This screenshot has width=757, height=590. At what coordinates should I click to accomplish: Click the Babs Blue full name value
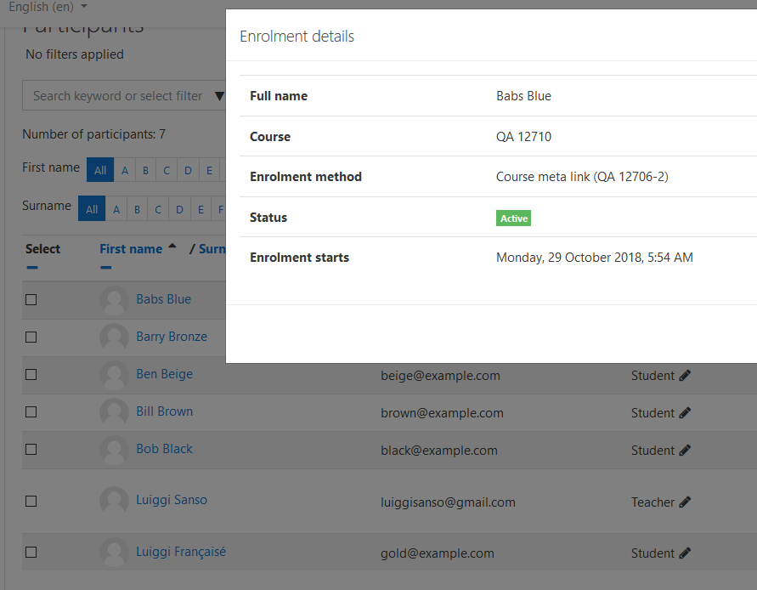[524, 96]
